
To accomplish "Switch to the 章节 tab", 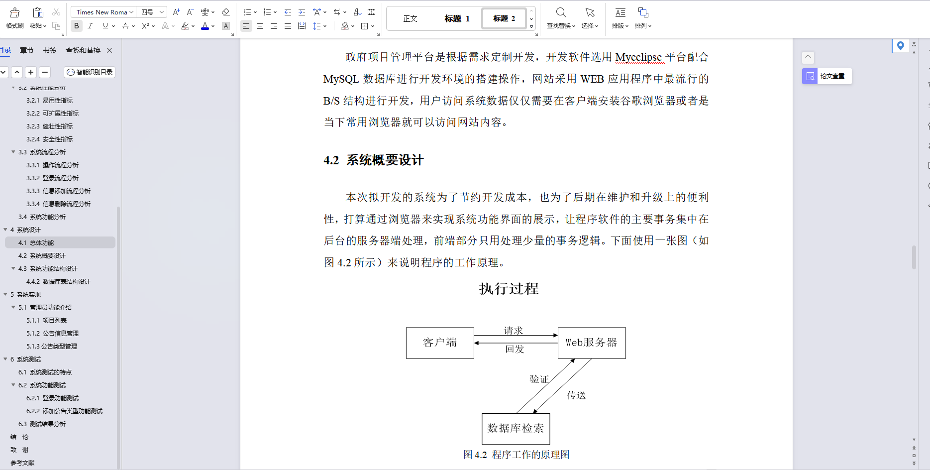I will pyautogui.click(x=27, y=50).
